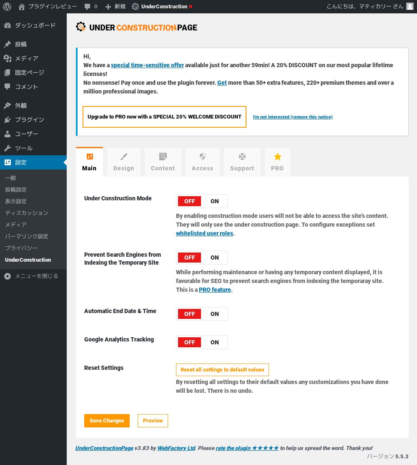The width and height of the screenshot is (417, 465).
Task: Click the Content tab document icon
Action: [x=163, y=156]
